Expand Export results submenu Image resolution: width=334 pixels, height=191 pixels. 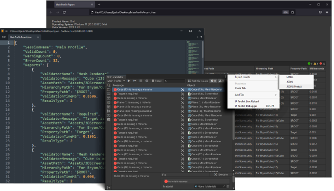click(x=253, y=77)
